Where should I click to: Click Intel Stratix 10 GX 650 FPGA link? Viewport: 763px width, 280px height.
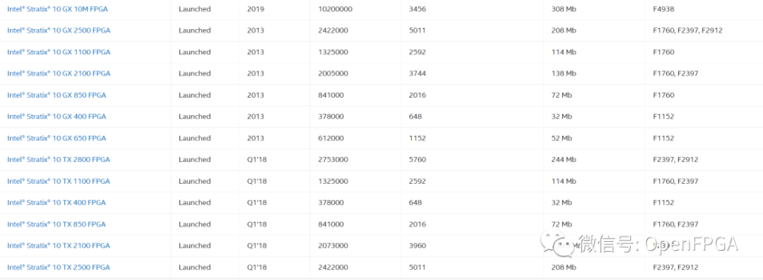[x=56, y=138]
